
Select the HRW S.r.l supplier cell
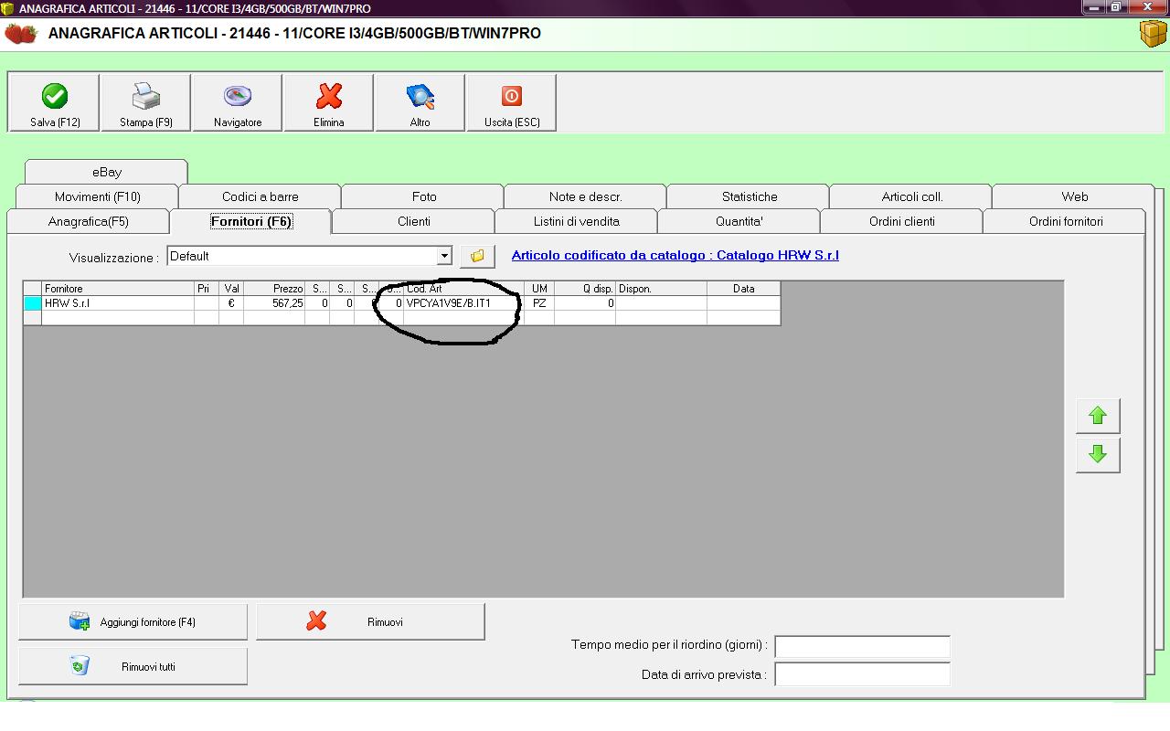click(118, 303)
